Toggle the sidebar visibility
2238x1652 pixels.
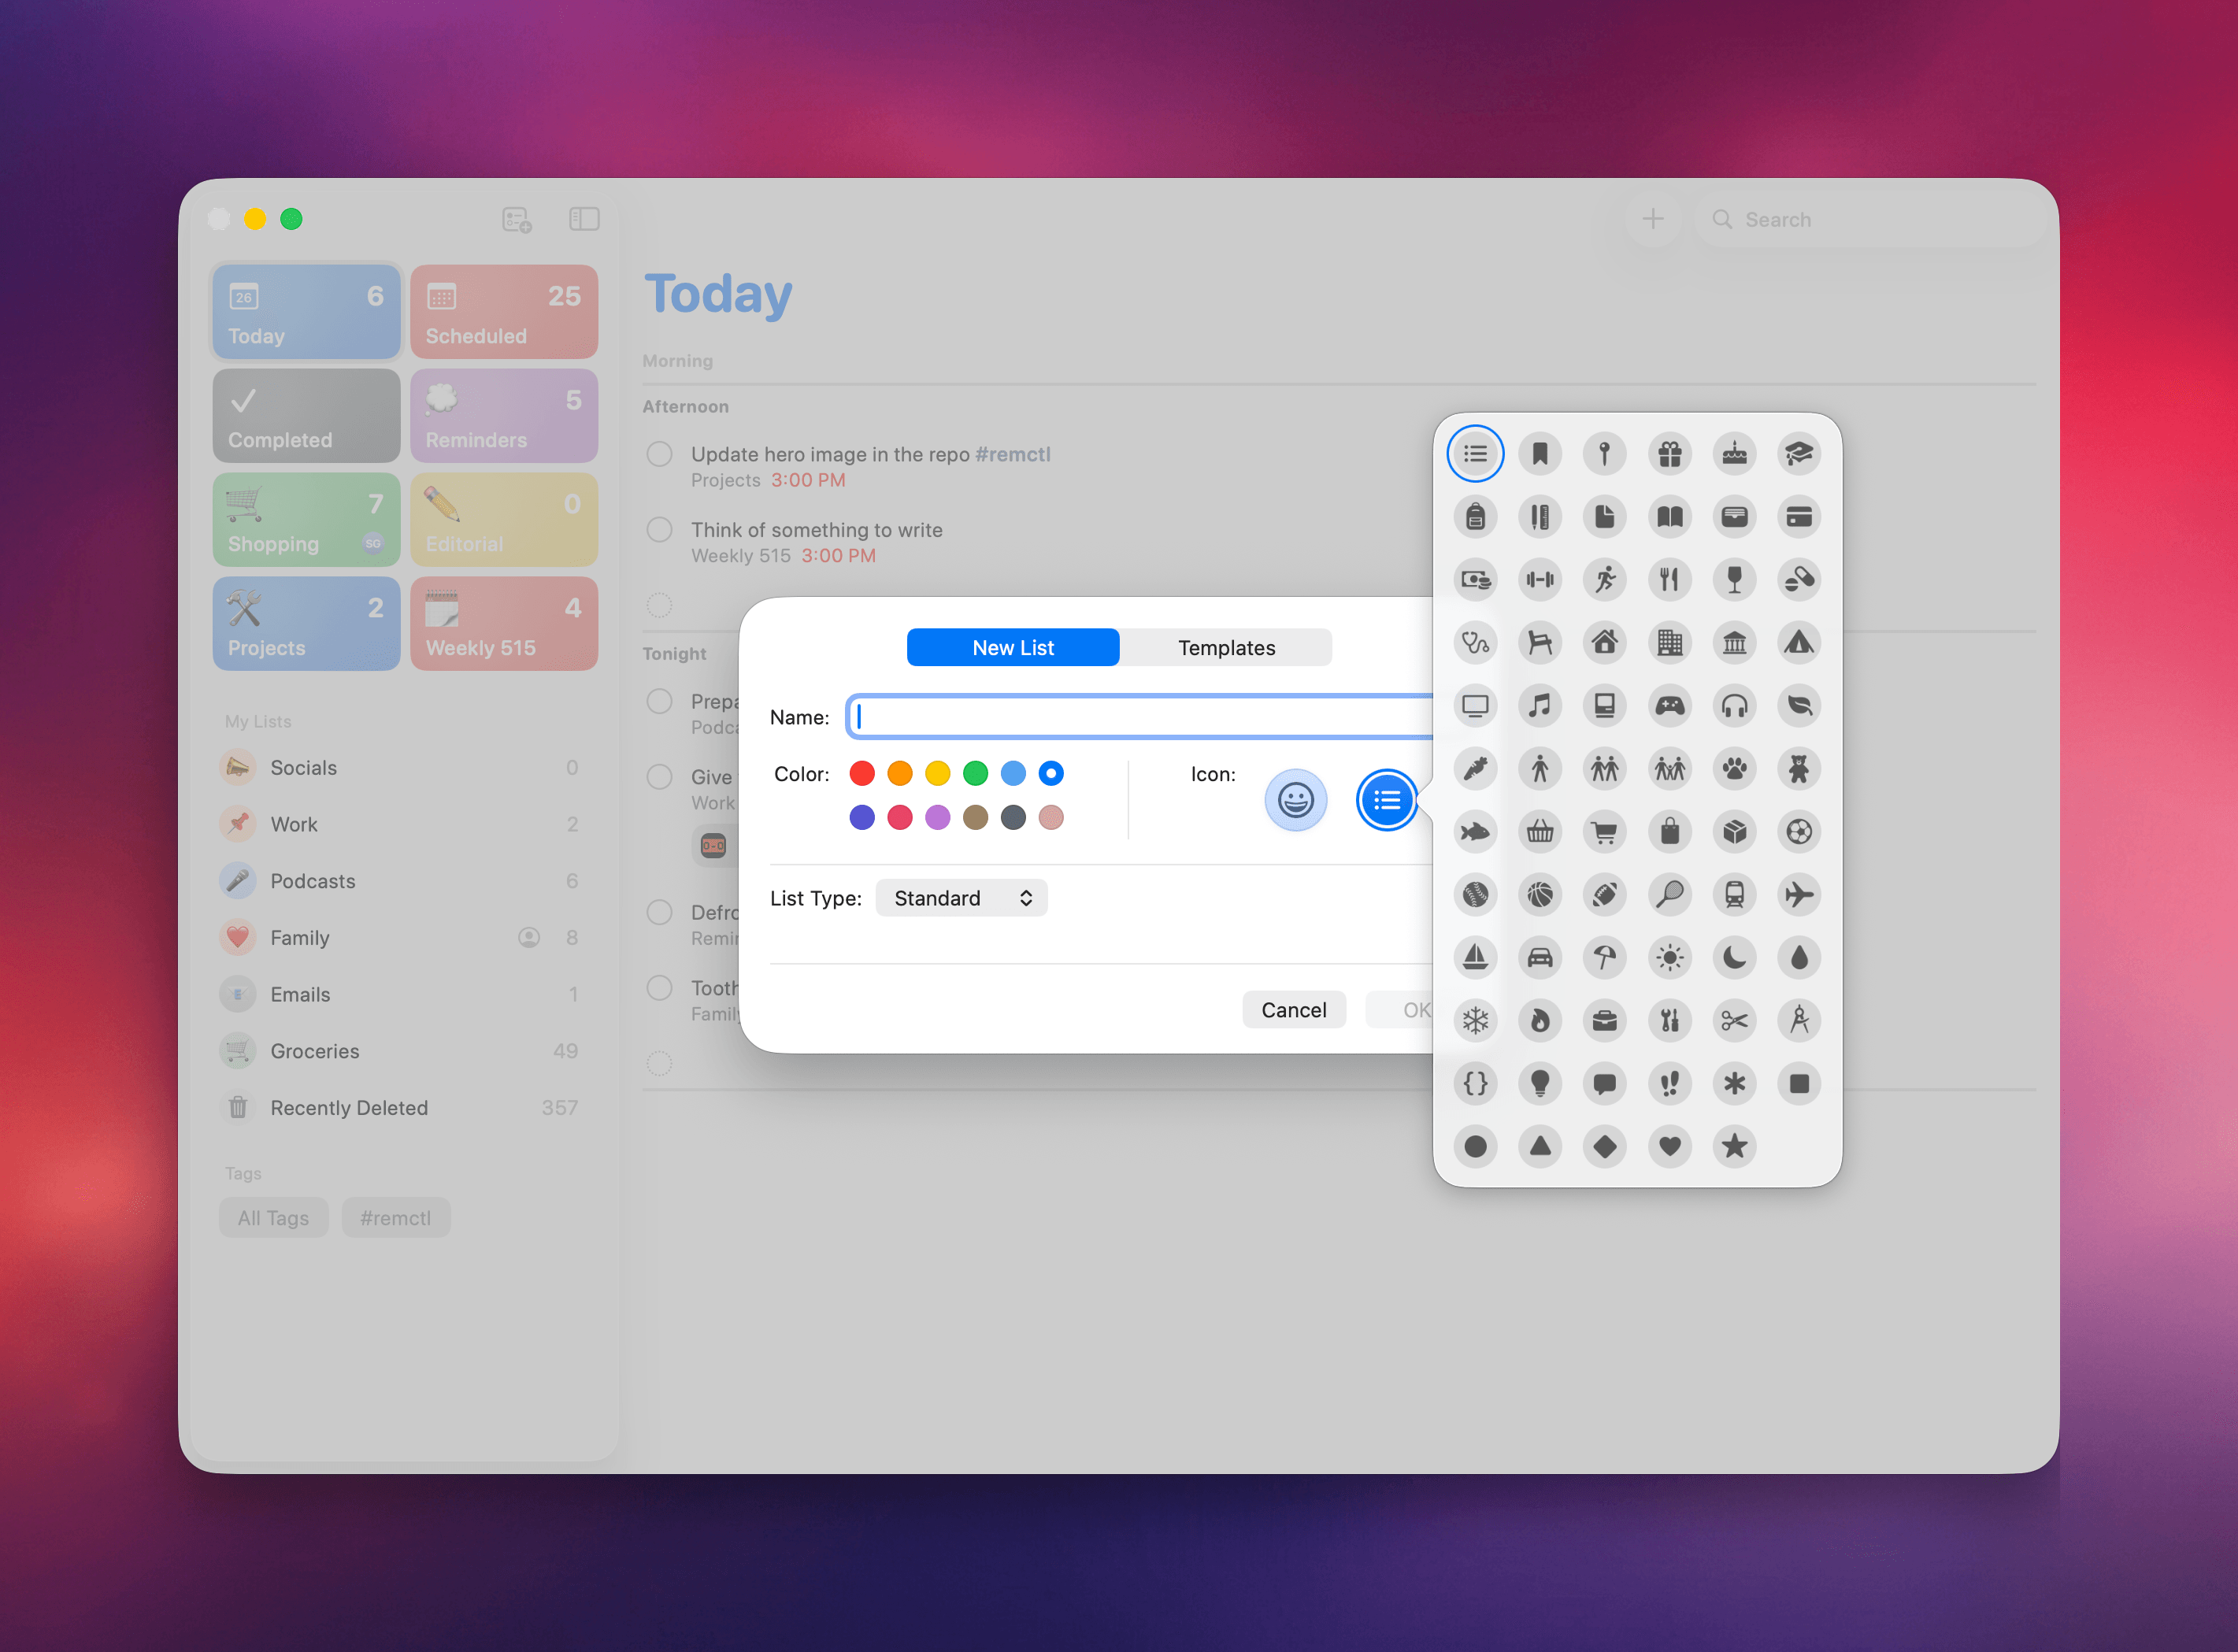584,219
